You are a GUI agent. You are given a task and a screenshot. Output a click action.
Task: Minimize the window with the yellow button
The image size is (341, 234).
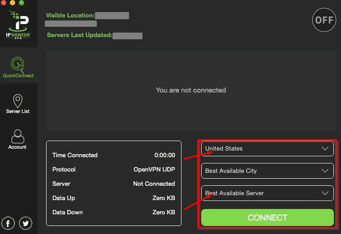click(x=13, y=3)
